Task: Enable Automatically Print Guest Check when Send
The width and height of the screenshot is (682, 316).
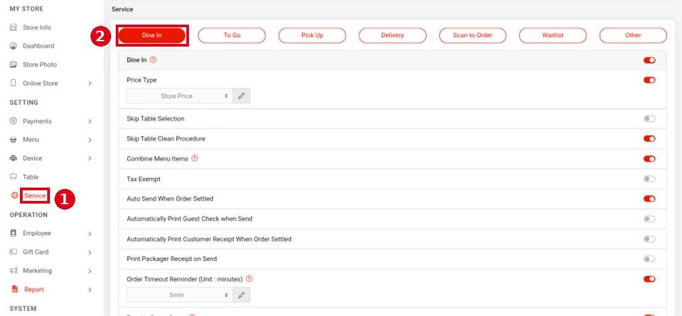Action: (x=649, y=219)
